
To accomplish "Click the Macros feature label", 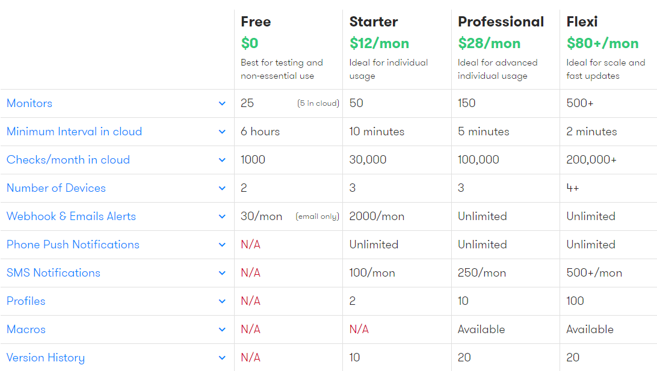I will point(26,330).
